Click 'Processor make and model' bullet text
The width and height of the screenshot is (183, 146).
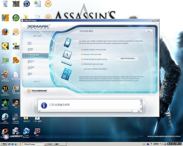point(92,54)
